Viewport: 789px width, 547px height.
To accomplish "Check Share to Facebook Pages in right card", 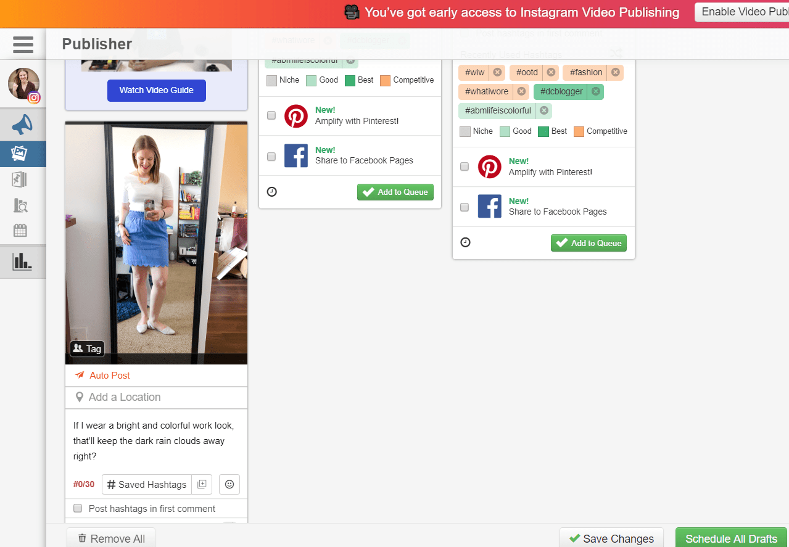I will point(465,207).
